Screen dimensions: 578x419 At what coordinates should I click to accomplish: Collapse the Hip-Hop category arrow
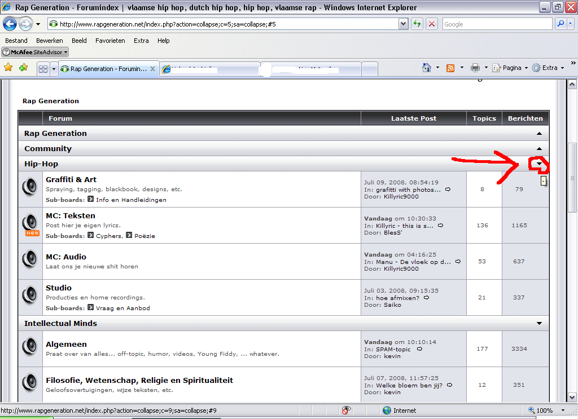pyautogui.click(x=540, y=164)
